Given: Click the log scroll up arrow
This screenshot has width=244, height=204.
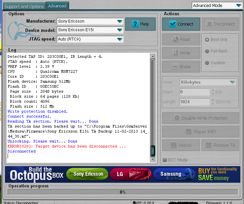Looking at the screenshot, I should 153,56.
